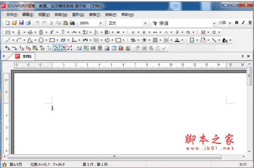Image resolution: width=254 pixels, height=168 pixels.
Task: Insert an integral symbol template
Action: pyautogui.click(x=96, y=32)
